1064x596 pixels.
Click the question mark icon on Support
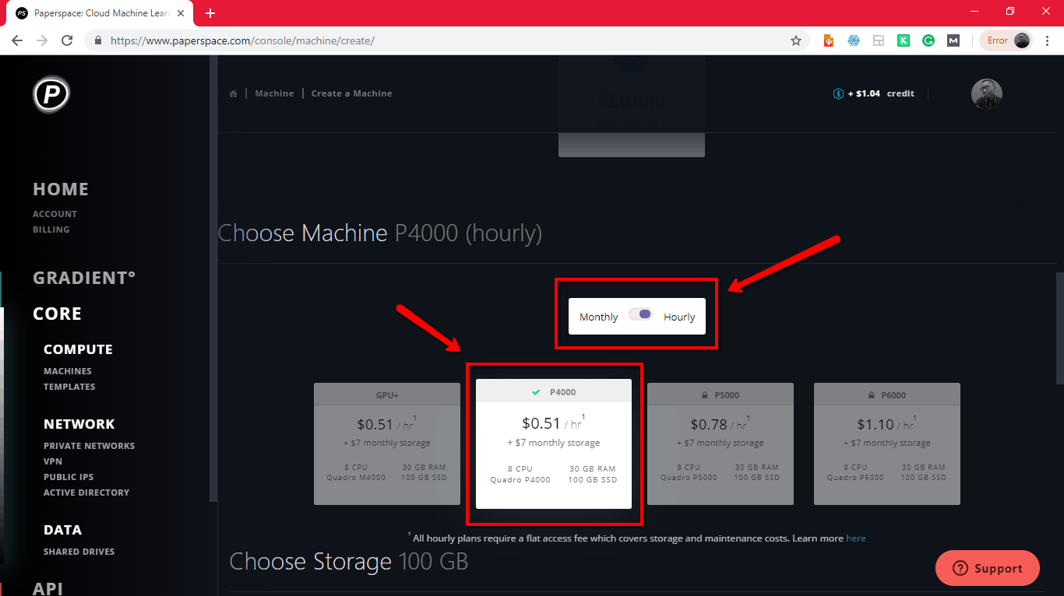960,568
